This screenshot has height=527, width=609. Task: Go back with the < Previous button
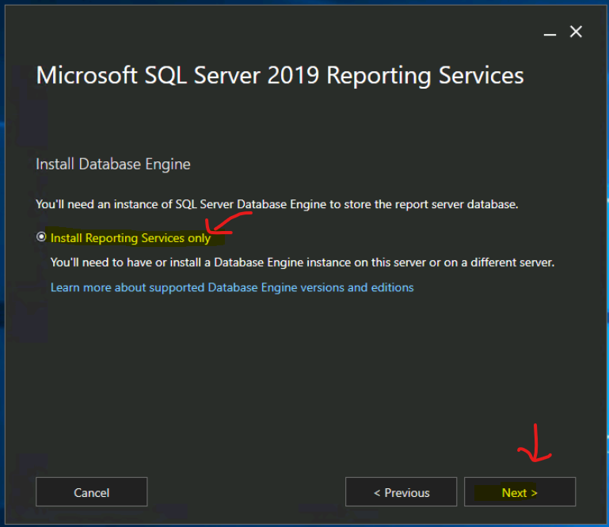(x=401, y=491)
